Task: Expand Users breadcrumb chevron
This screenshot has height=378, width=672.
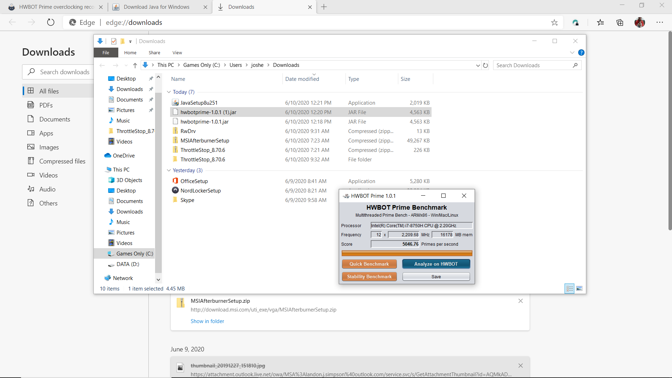Action: (246, 65)
